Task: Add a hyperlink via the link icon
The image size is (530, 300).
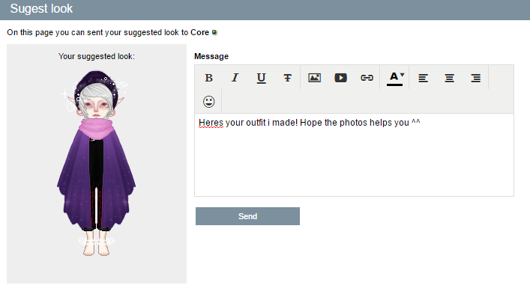Action: 367,78
